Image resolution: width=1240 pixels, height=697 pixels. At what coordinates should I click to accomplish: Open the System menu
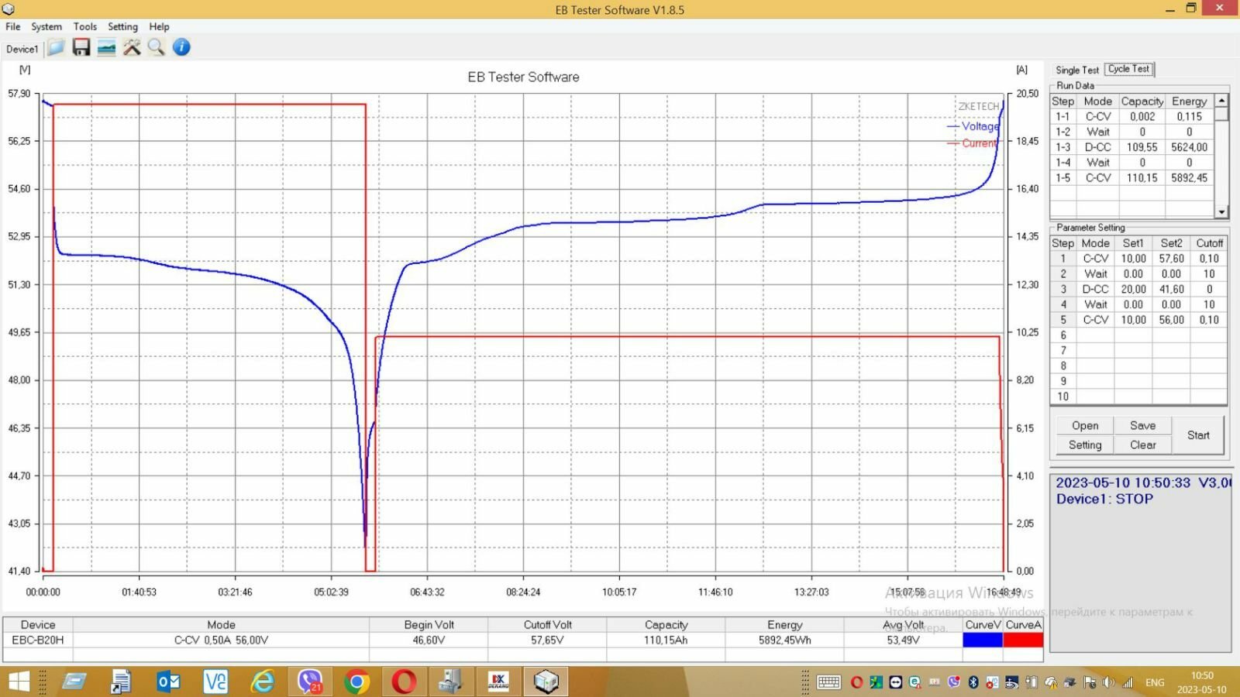pyautogui.click(x=46, y=26)
